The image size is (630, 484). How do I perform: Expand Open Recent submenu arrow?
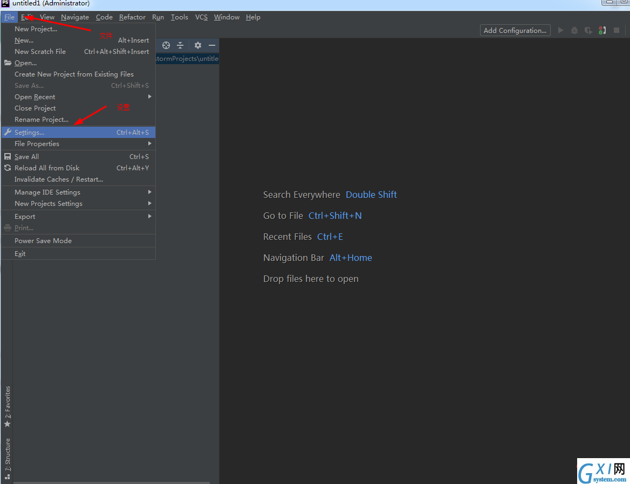(149, 96)
